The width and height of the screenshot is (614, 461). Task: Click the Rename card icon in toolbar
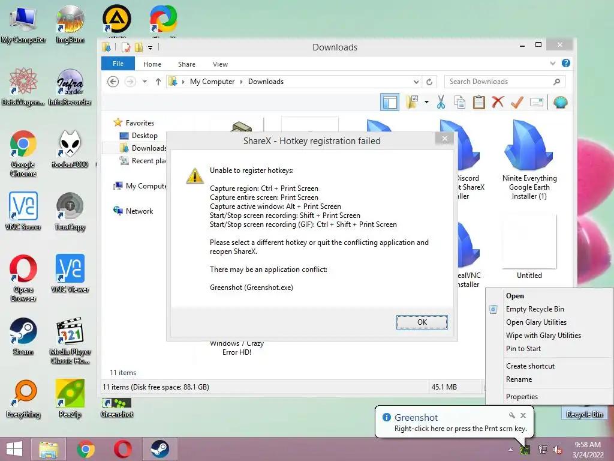[x=537, y=102]
